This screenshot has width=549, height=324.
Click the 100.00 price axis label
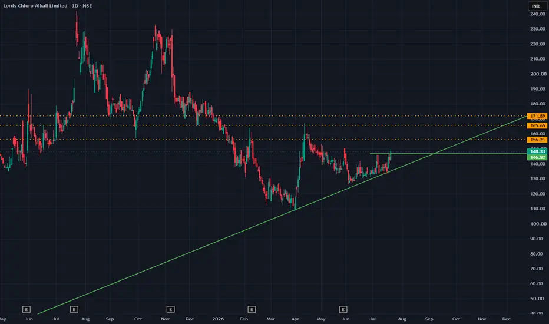[x=538, y=224]
